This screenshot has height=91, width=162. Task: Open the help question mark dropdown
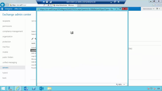158,9
